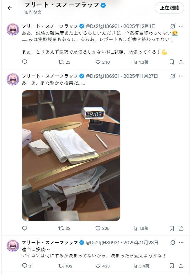Click the profile avatar on November 27 post
Image resolution: width=192 pixels, height=275 pixels.
tap(13, 79)
